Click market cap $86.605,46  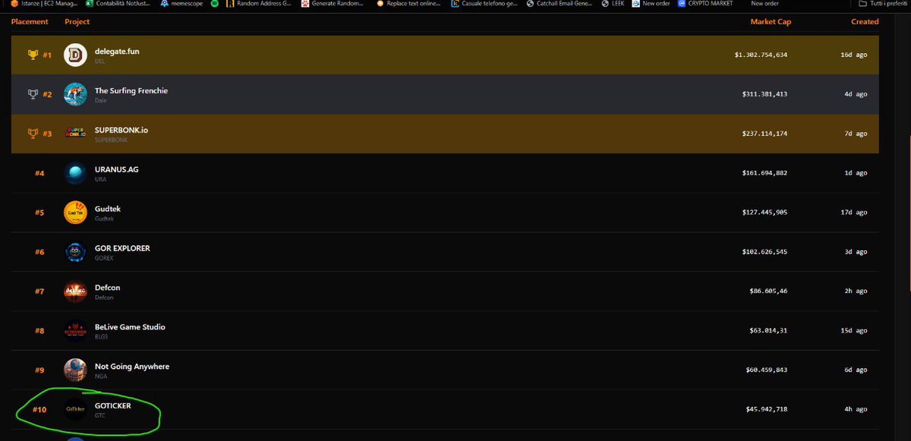tap(768, 291)
